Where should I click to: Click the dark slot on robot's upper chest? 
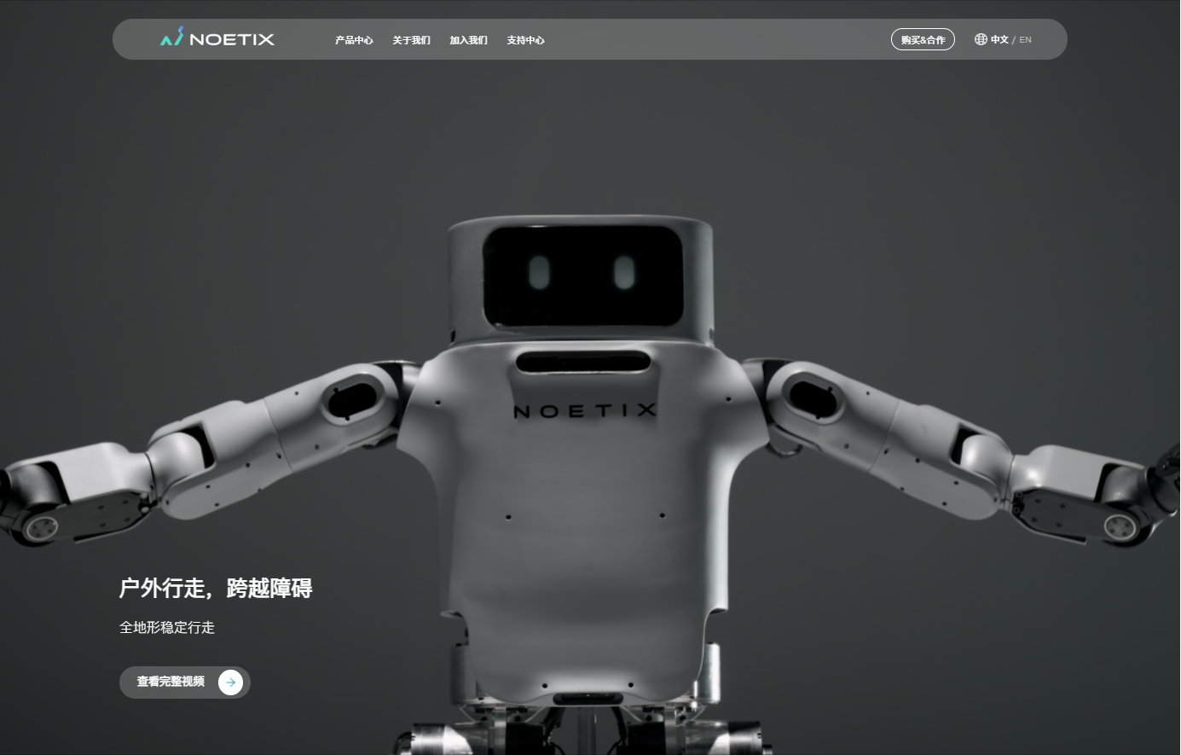click(x=583, y=362)
